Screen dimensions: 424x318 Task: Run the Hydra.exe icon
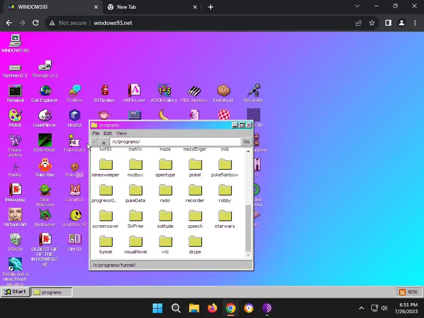(45, 217)
